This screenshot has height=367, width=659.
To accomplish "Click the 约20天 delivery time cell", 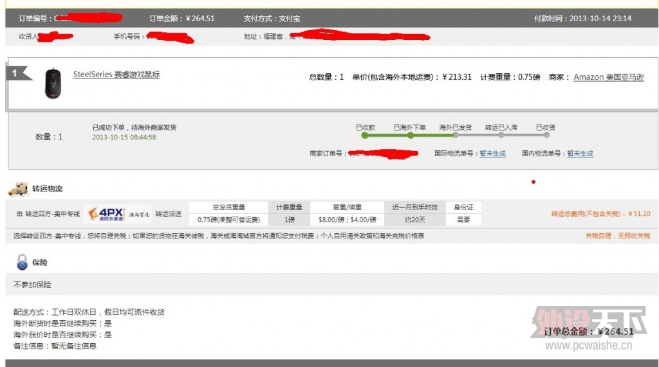I will pos(415,220).
